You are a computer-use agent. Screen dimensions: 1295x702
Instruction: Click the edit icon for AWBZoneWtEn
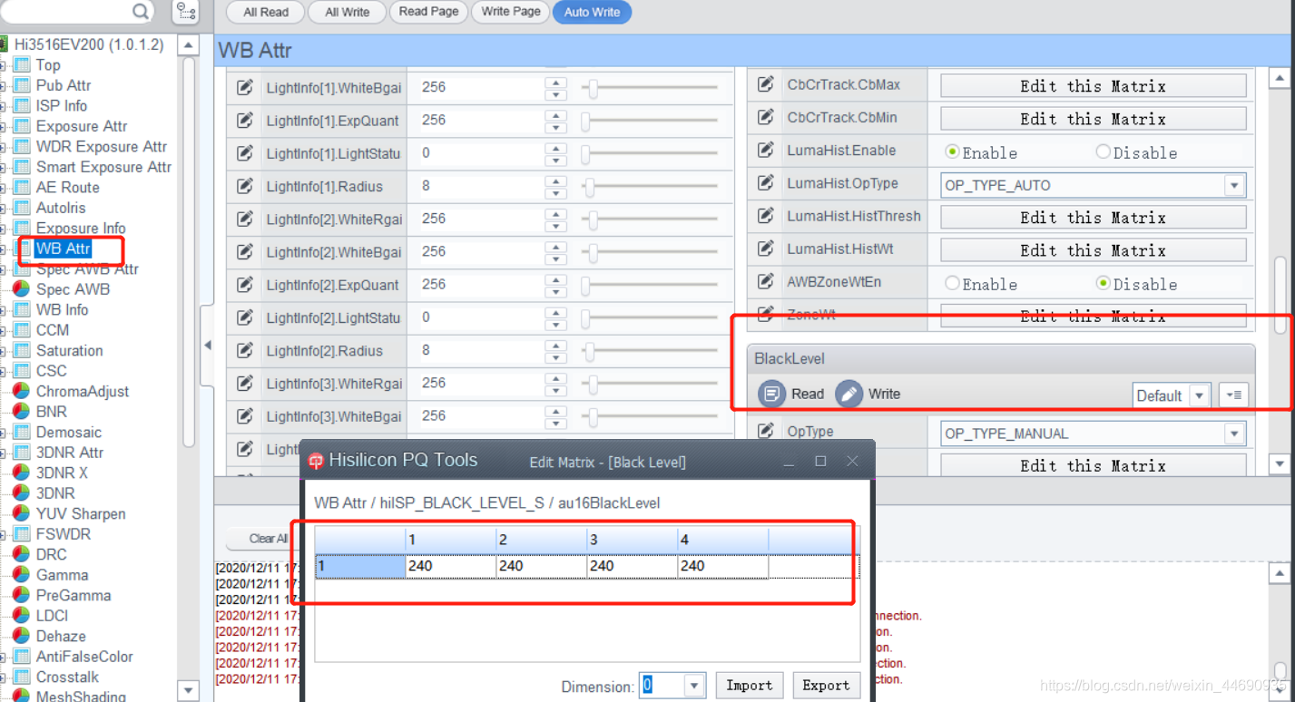click(766, 281)
